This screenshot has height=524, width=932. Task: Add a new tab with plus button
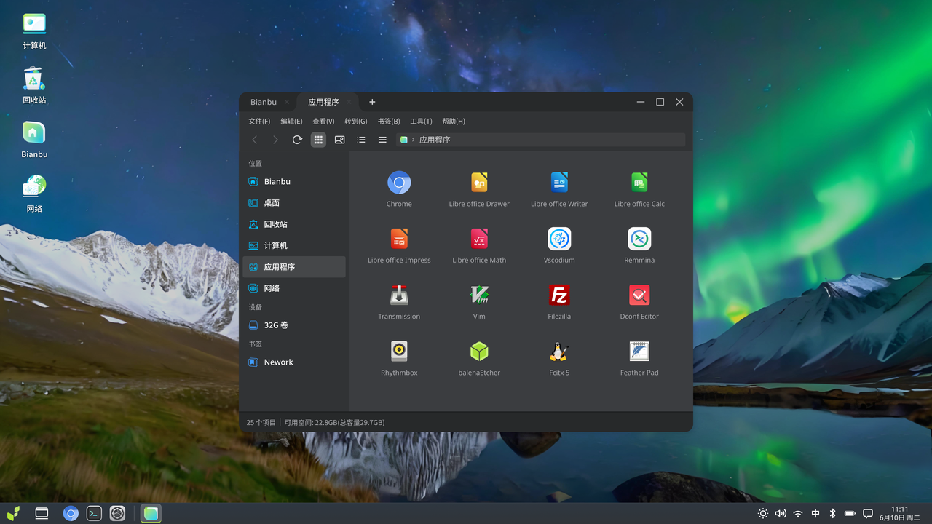[372, 102]
